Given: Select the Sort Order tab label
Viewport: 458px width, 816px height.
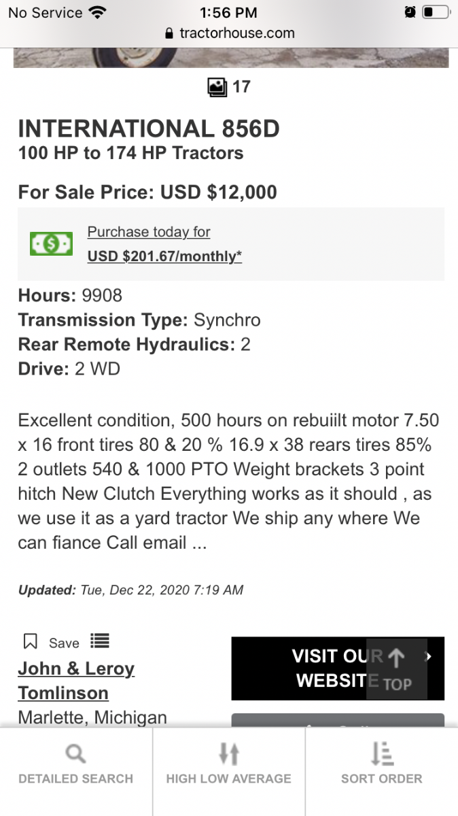Looking at the screenshot, I should pos(382,779).
